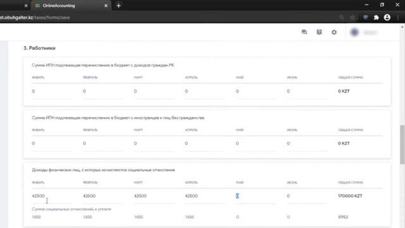This screenshot has height=228, width=405.
Task: Open the chat messages icon in header
Action: [x=304, y=32]
